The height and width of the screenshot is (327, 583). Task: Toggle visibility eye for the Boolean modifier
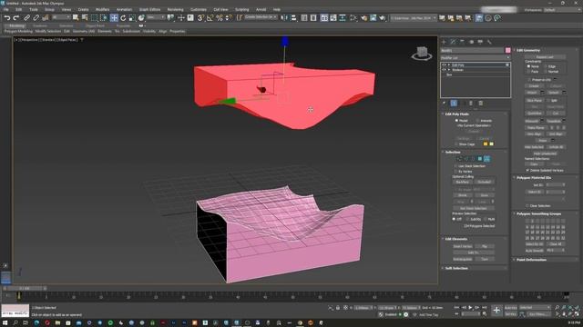click(444, 70)
